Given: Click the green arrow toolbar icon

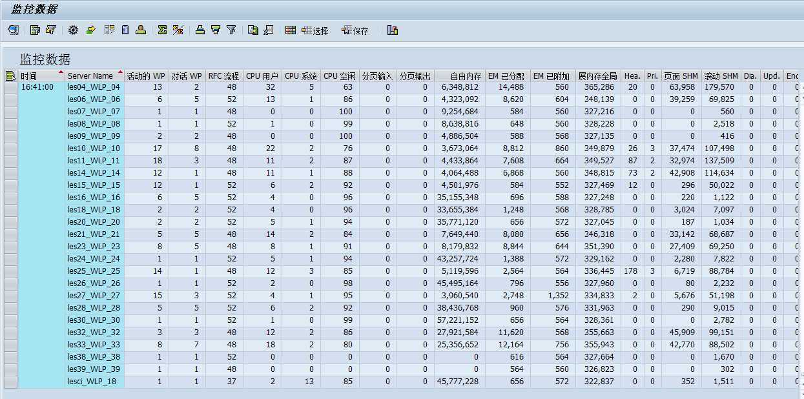Looking at the screenshot, I should click(90, 30).
